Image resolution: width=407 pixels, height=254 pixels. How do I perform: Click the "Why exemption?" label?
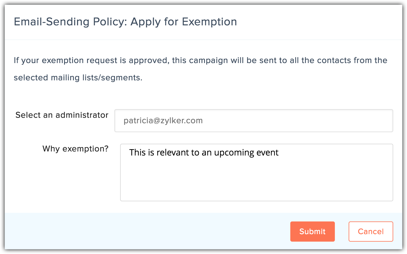click(75, 149)
